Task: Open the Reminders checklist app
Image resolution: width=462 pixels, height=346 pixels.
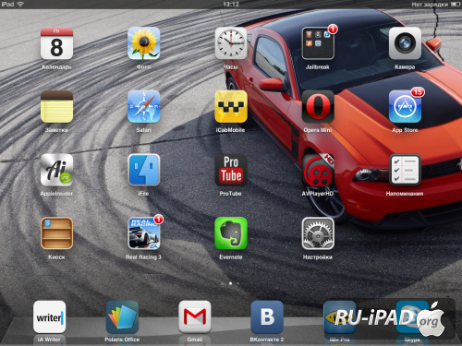Action: coord(405,170)
